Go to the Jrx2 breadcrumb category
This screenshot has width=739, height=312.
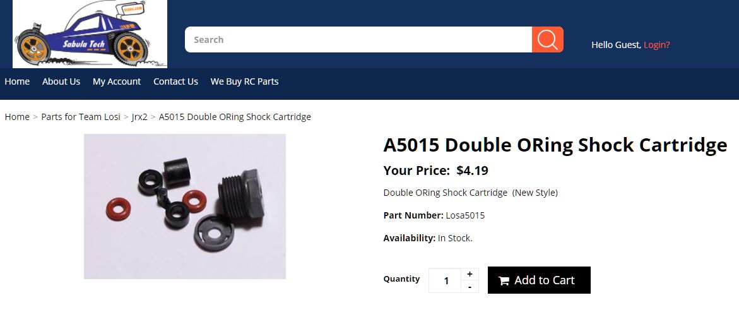pyautogui.click(x=139, y=117)
